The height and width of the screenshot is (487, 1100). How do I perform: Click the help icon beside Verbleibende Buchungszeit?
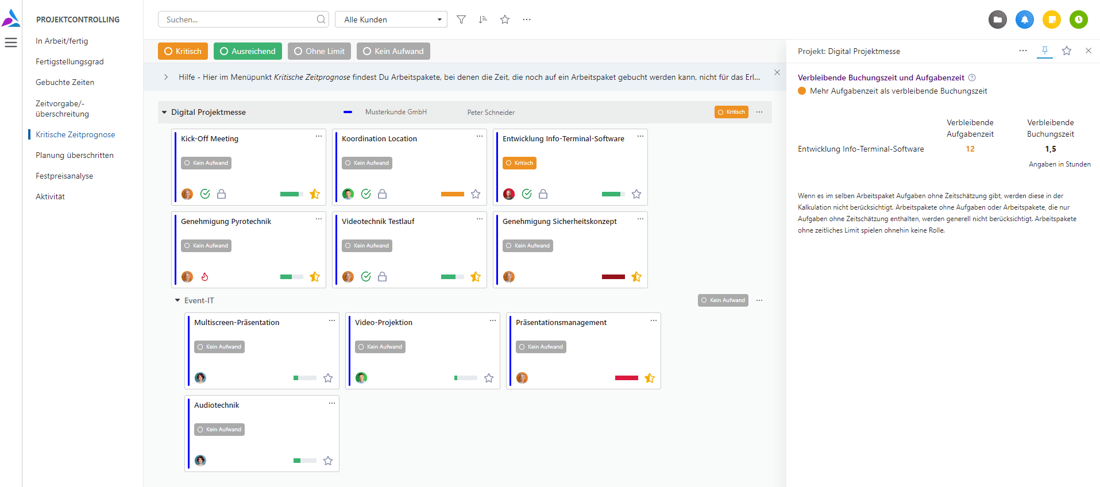972,78
